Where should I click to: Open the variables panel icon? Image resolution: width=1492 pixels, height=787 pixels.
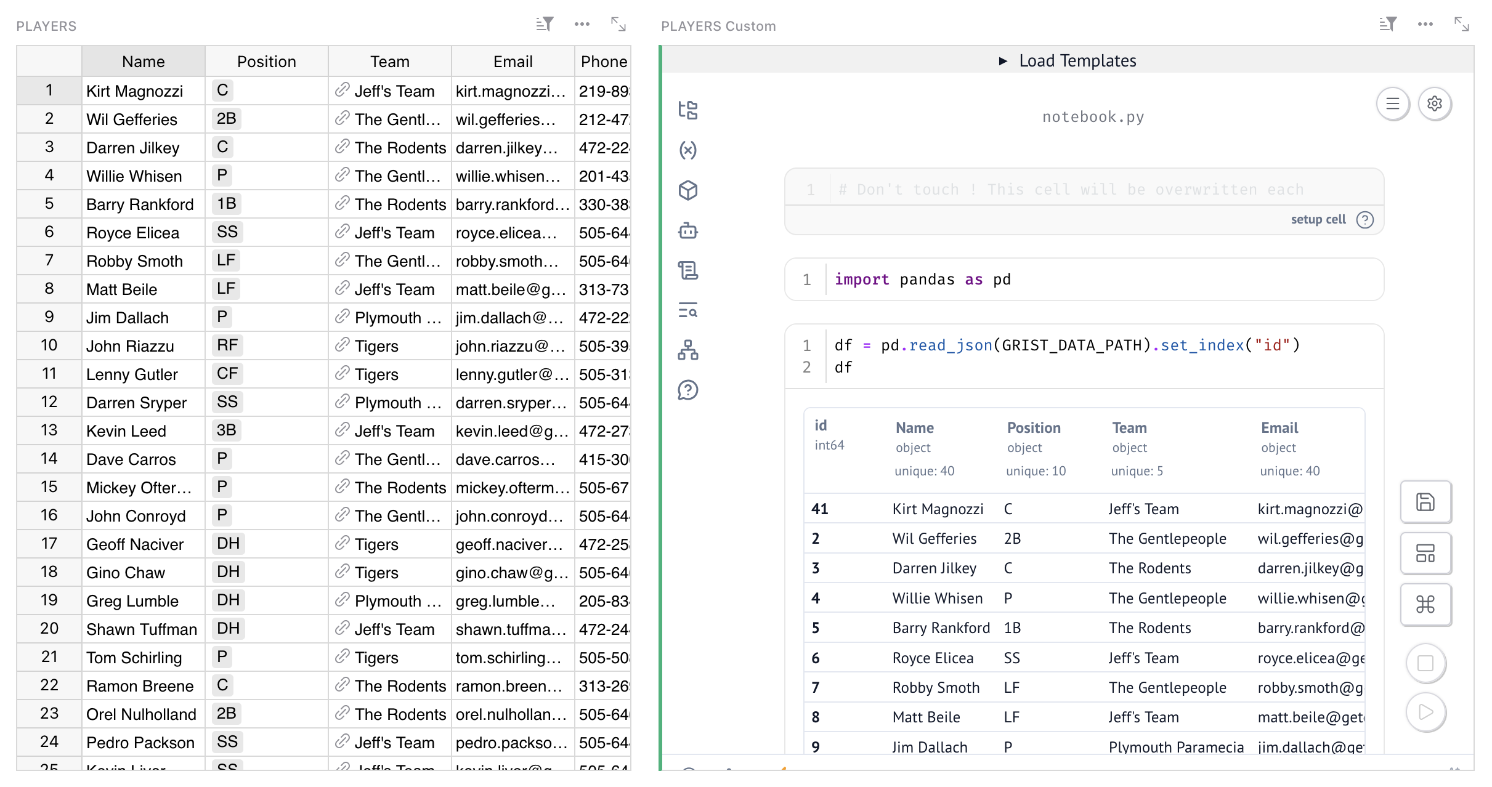click(x=687, y=150)
